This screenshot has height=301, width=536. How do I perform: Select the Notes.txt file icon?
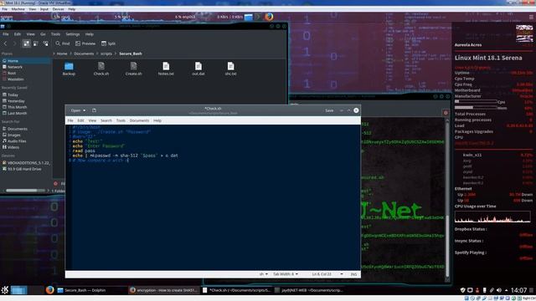[x=166, y=69]
